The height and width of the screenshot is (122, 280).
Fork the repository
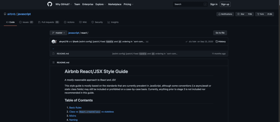click(x=260, y=14)
